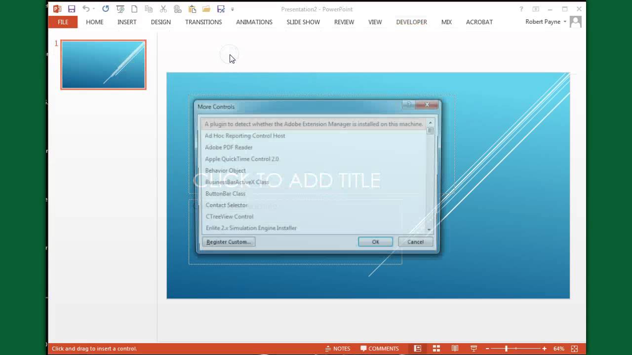Select slide 1 thumbnail in slide panel
The image size is (632, 355).
tap(103, 65)
